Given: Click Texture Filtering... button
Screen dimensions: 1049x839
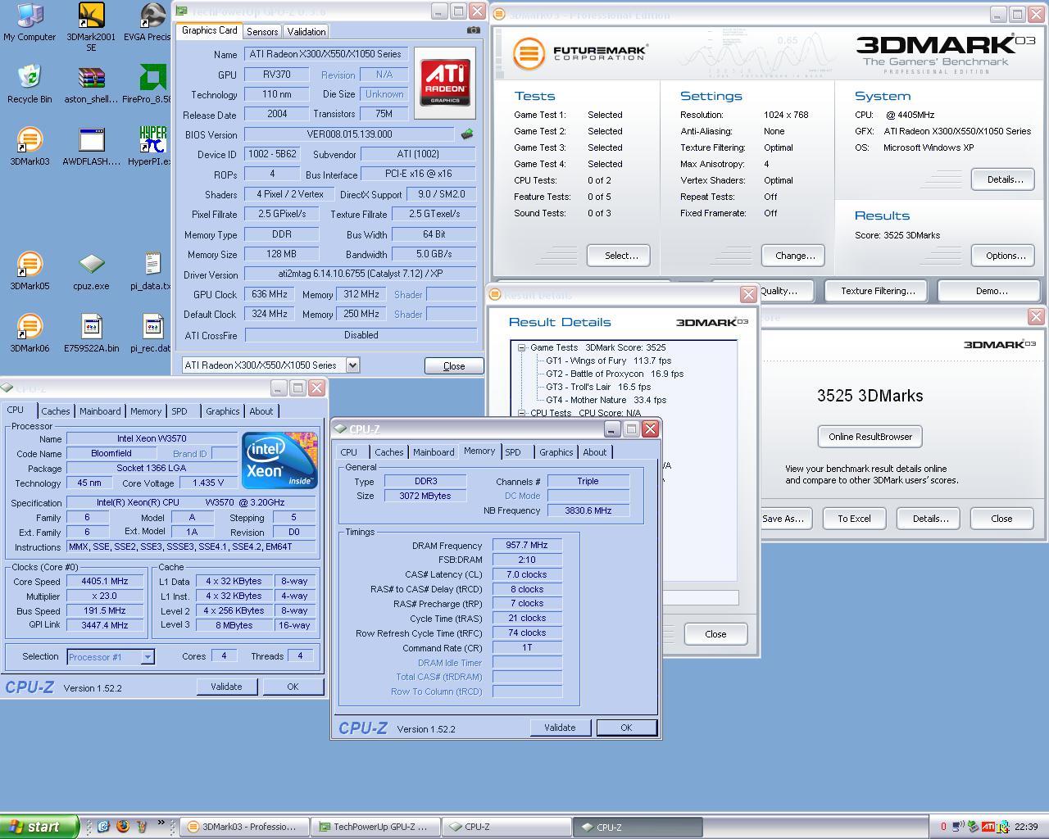Looking at the screenshot, I should pyautogui.click(x=878, y=291).
